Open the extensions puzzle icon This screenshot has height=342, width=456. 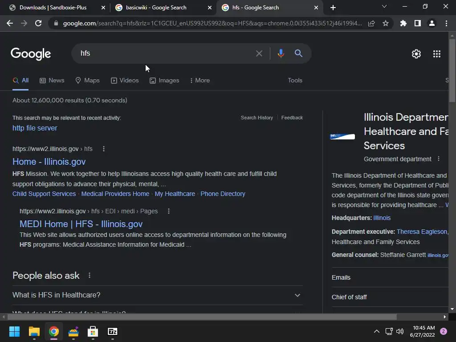point(403,23)
